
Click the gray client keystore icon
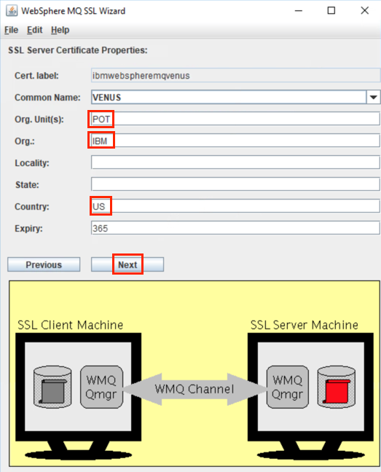[52, 387]
